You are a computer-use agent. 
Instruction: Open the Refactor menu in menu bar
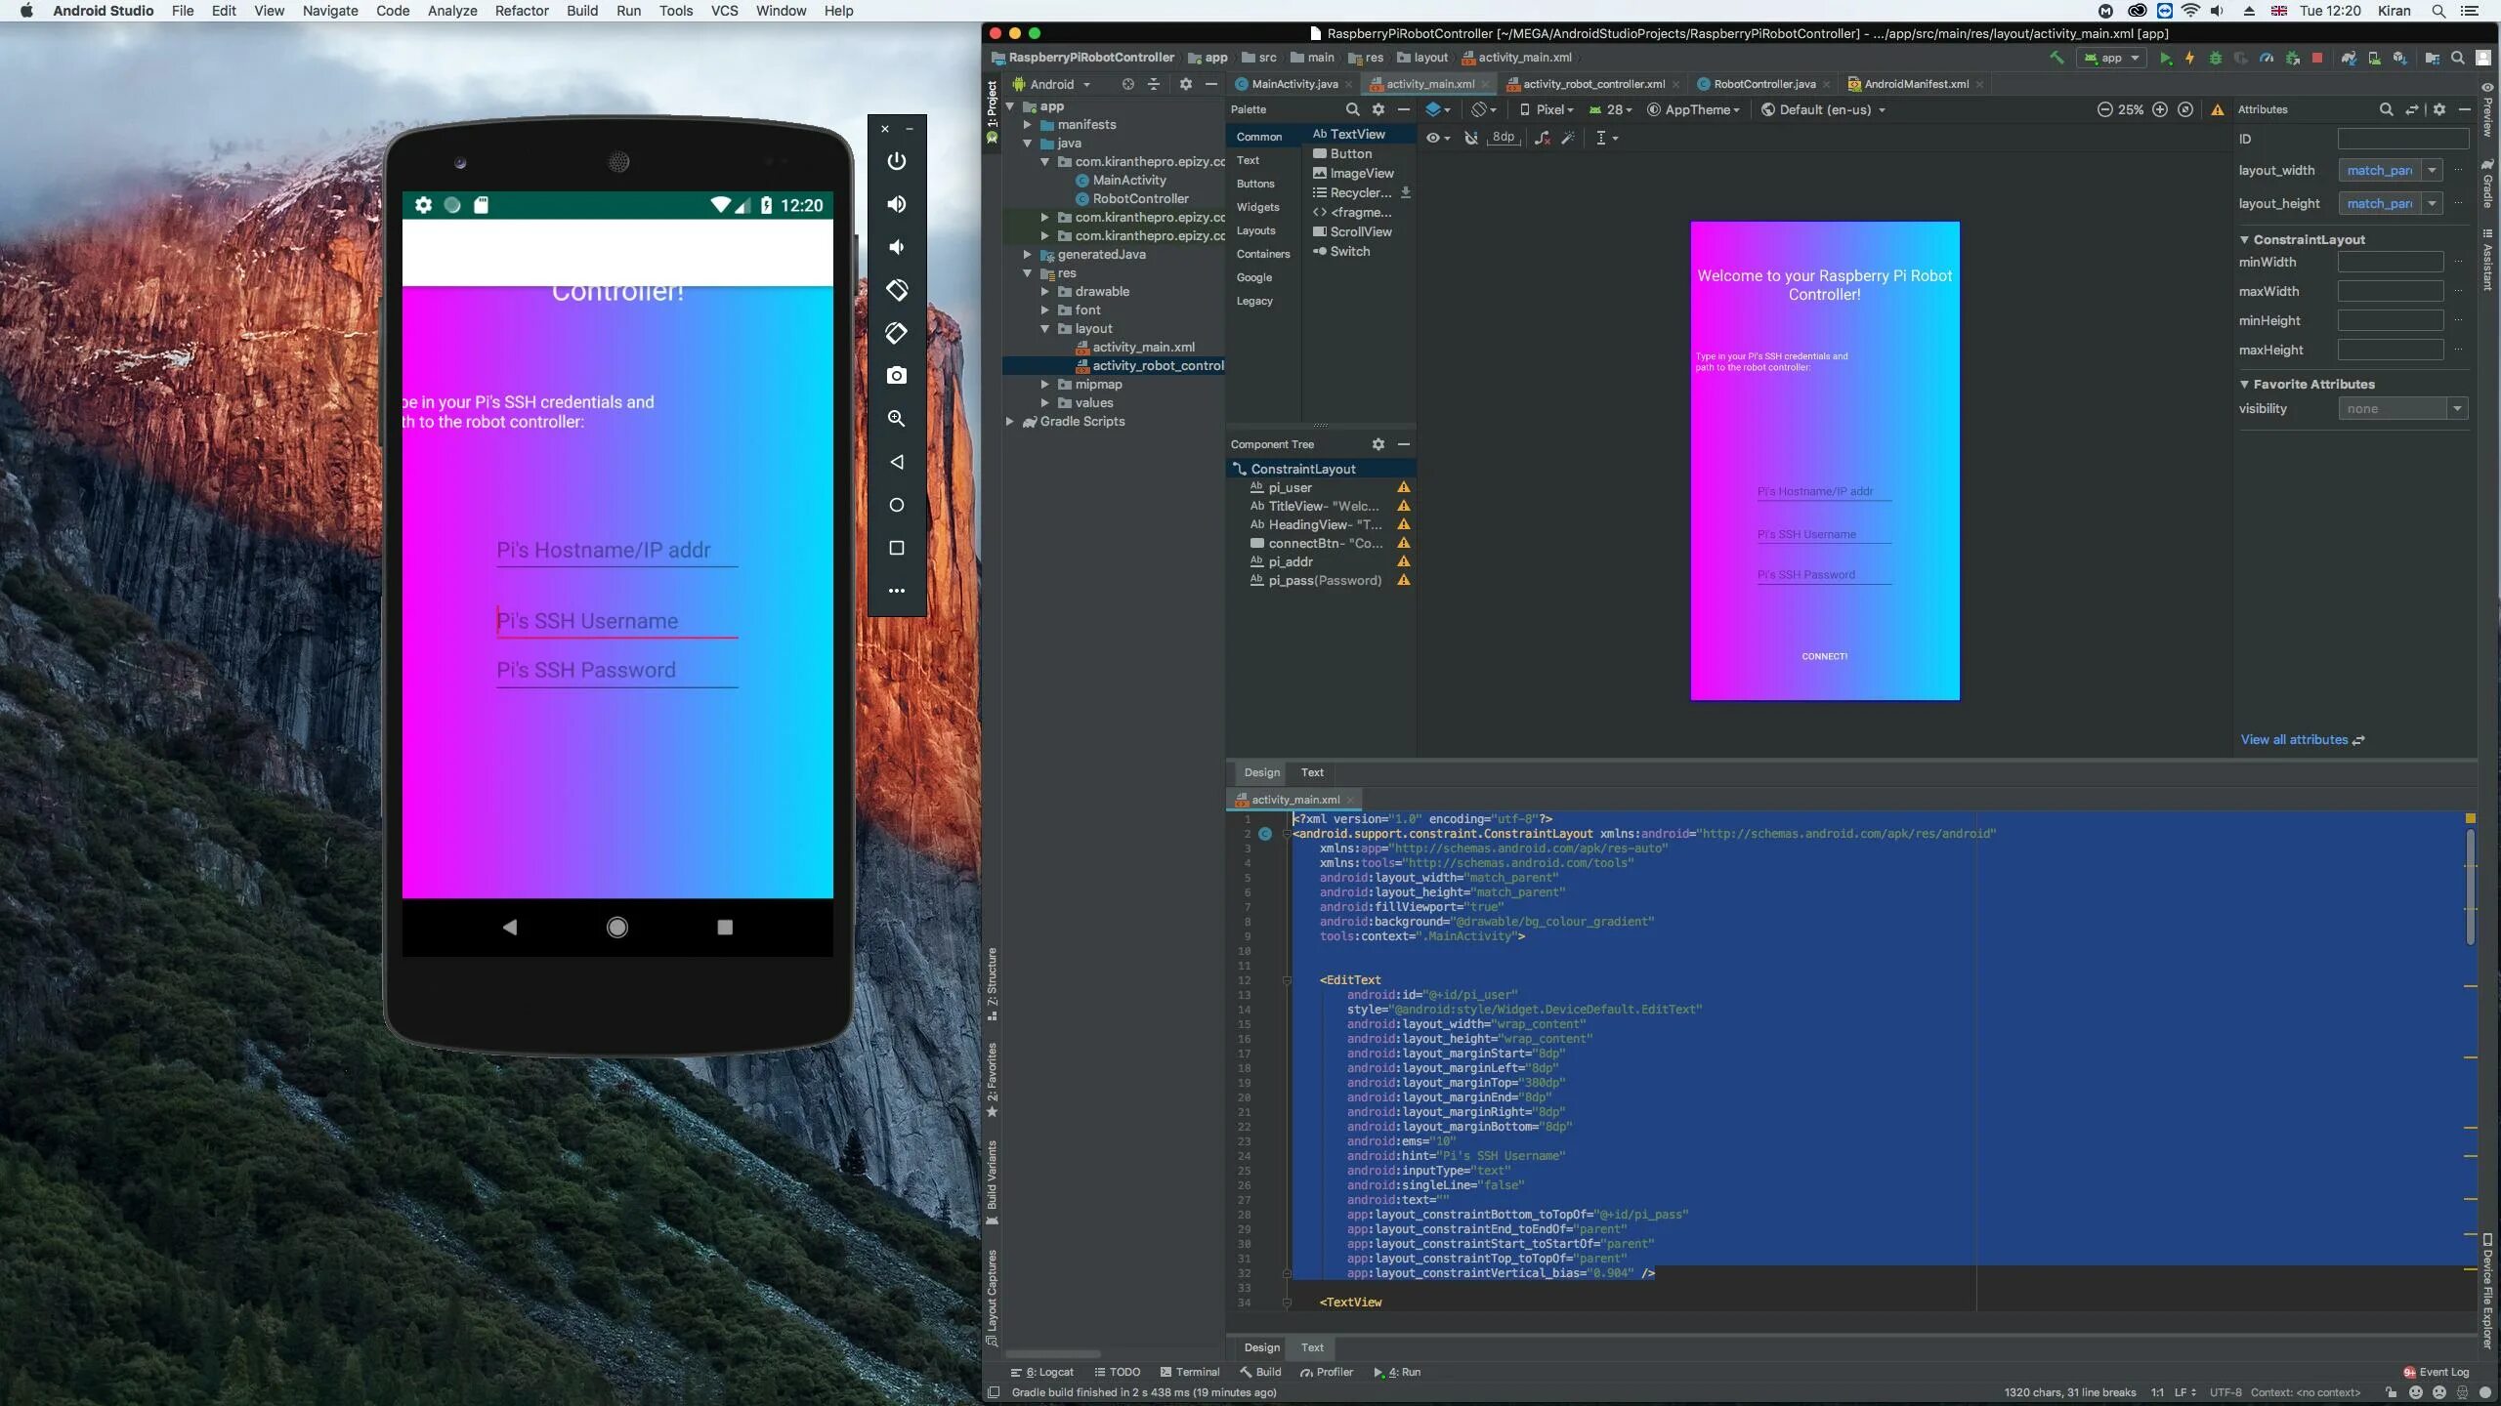coord(521,11)
